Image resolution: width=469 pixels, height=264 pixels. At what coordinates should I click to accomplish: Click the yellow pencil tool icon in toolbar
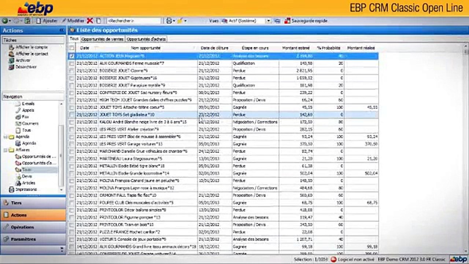(180, 21)
